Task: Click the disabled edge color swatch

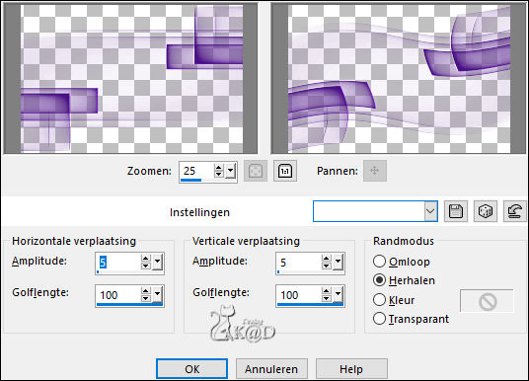Action: tap(488, 301)
